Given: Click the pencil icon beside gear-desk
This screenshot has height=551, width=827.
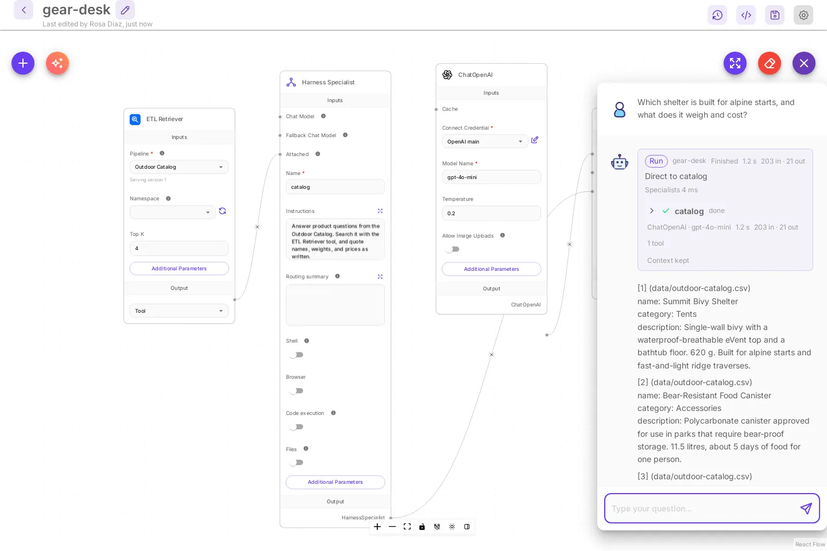Looking at the screenshot, I should [x=125, y=10].
